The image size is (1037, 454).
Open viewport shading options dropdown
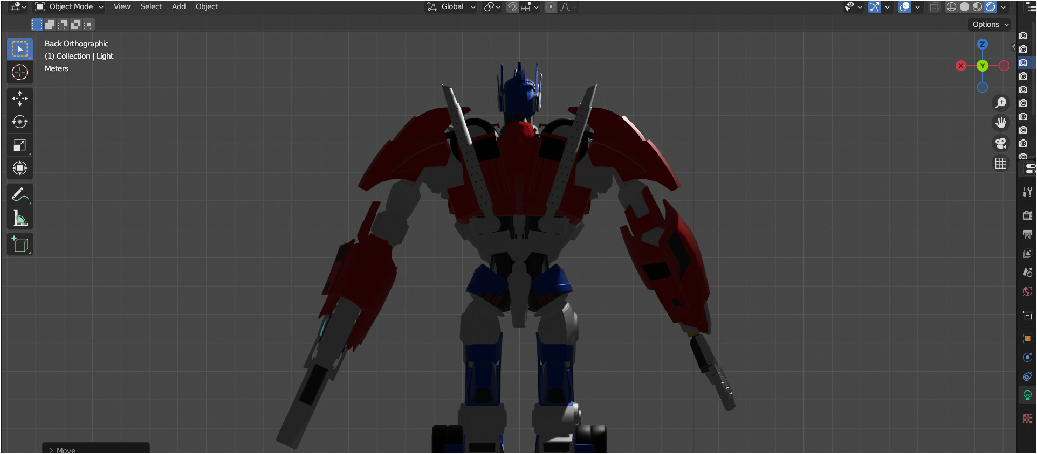1004,7
